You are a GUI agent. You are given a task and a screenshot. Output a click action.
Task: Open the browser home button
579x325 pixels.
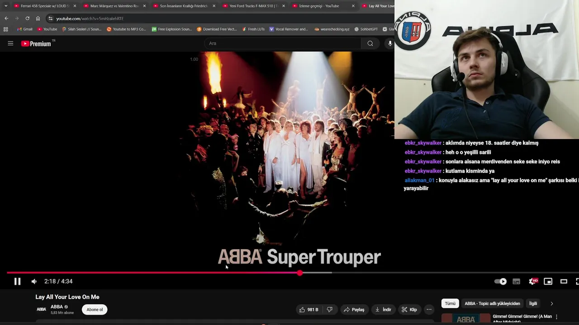tap(38, 19)
